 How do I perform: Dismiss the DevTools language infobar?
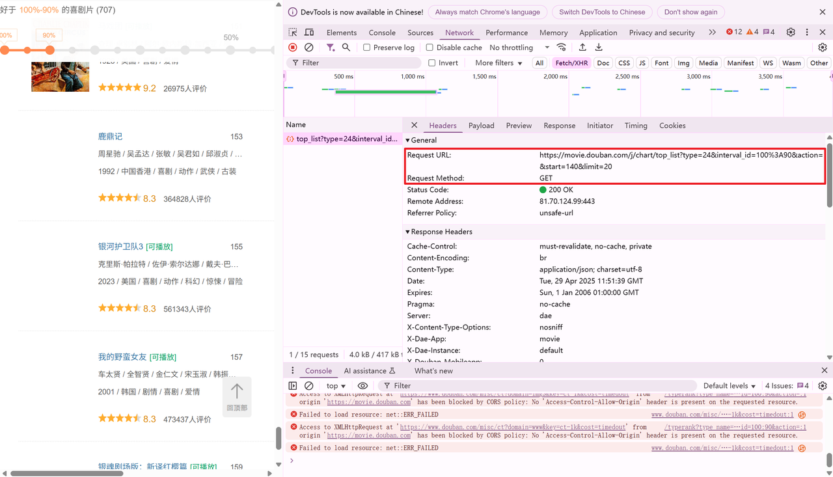point(823,12)
